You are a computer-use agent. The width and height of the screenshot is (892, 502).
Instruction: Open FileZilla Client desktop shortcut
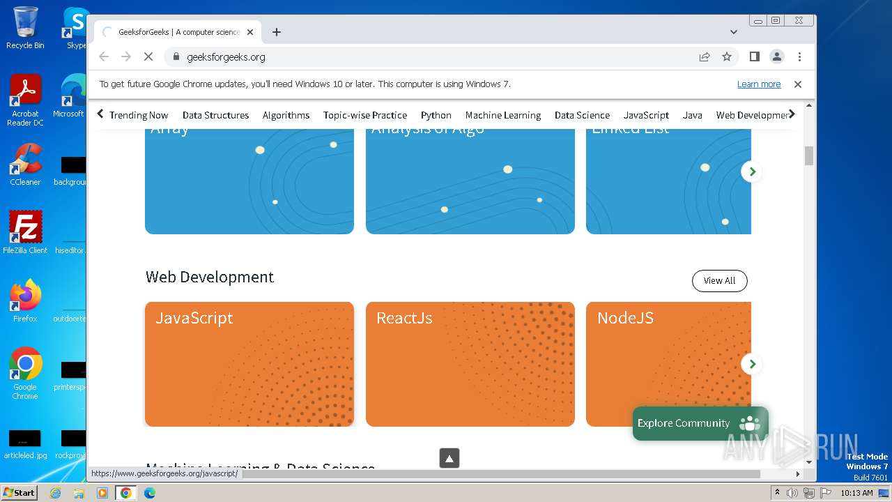(25, 232)
